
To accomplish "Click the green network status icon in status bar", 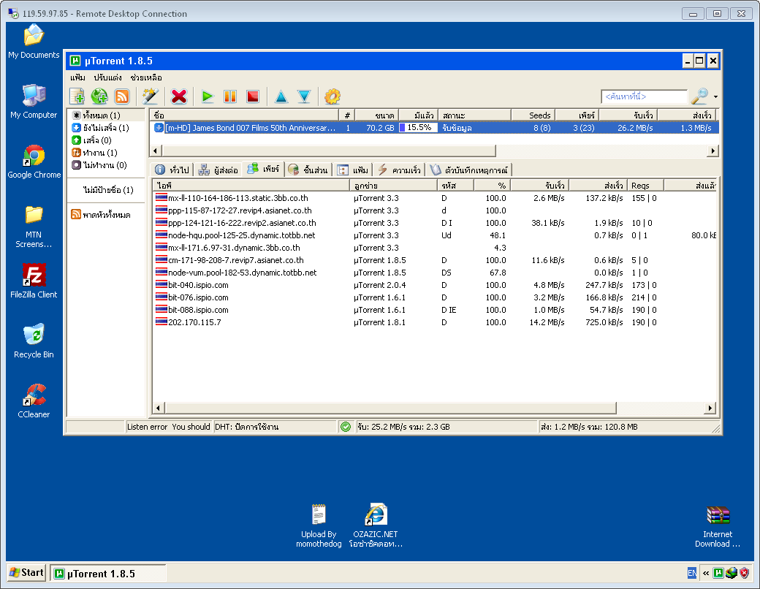I will (x=346, y=427).
